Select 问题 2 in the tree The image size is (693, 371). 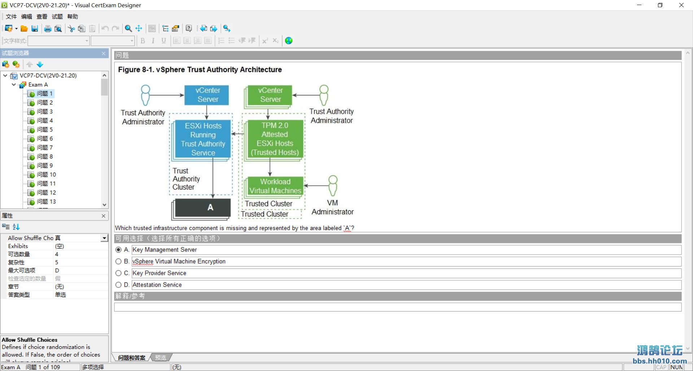pos(45,103)
